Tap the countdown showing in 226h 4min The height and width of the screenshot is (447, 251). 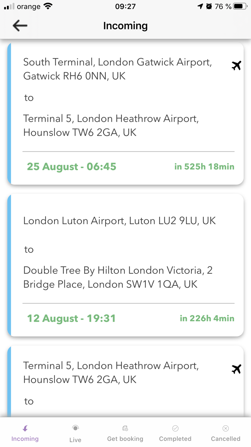pyautogui.click(x=206, y=318)
